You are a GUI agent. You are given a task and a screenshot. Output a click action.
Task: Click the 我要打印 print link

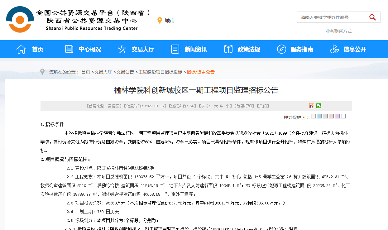coord(244,106)
